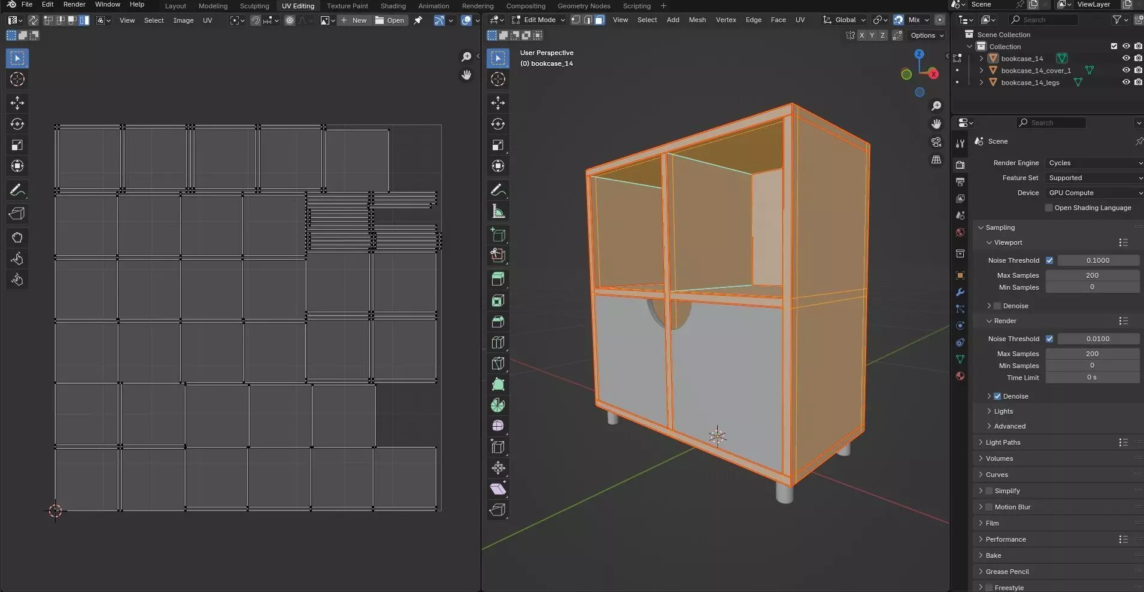Open the Render Engine Cycles dropdown
Image resolution: width=1144 pixels, height=592 pixels.
point(1094,163)
